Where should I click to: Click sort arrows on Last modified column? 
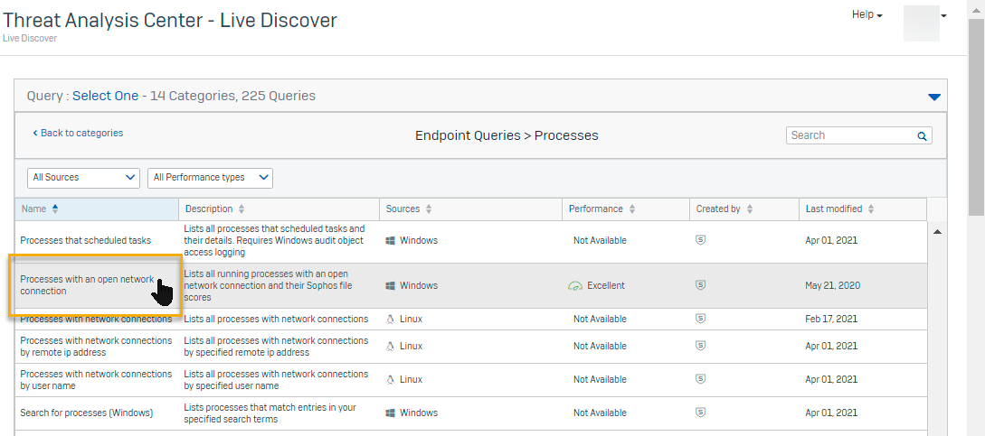click(x=871, y=209)
